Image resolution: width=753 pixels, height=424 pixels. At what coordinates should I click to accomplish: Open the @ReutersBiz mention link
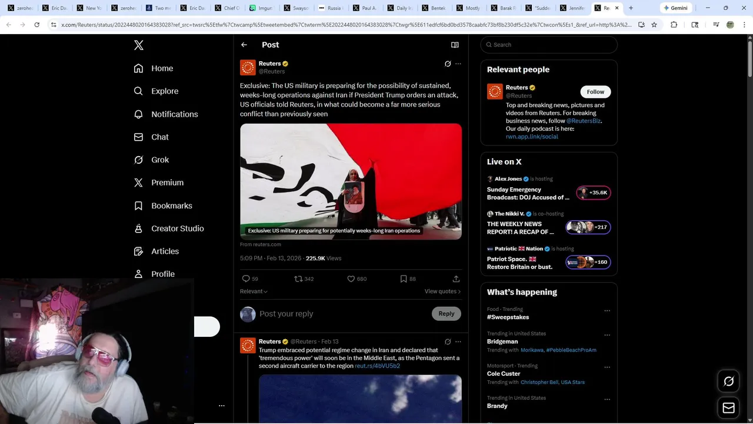583,121
